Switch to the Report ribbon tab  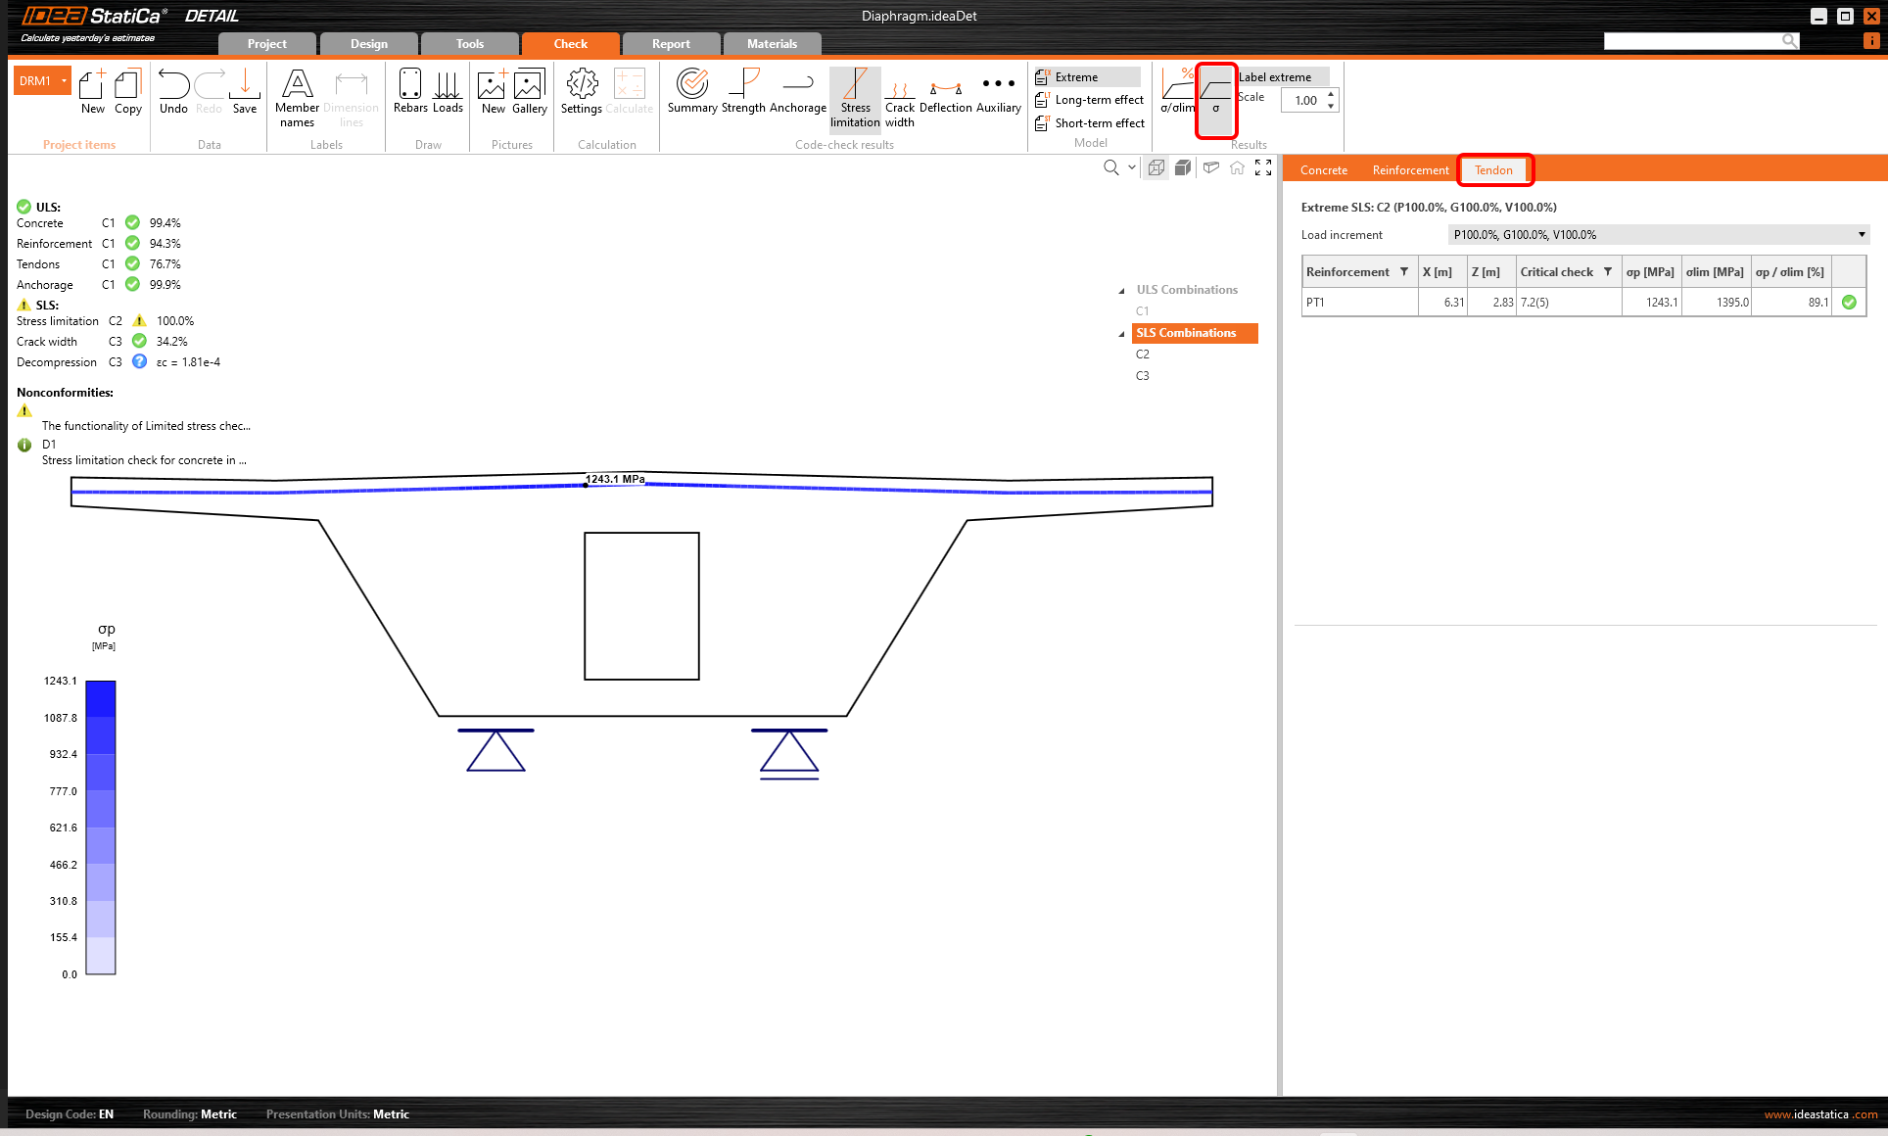(671, 44)
